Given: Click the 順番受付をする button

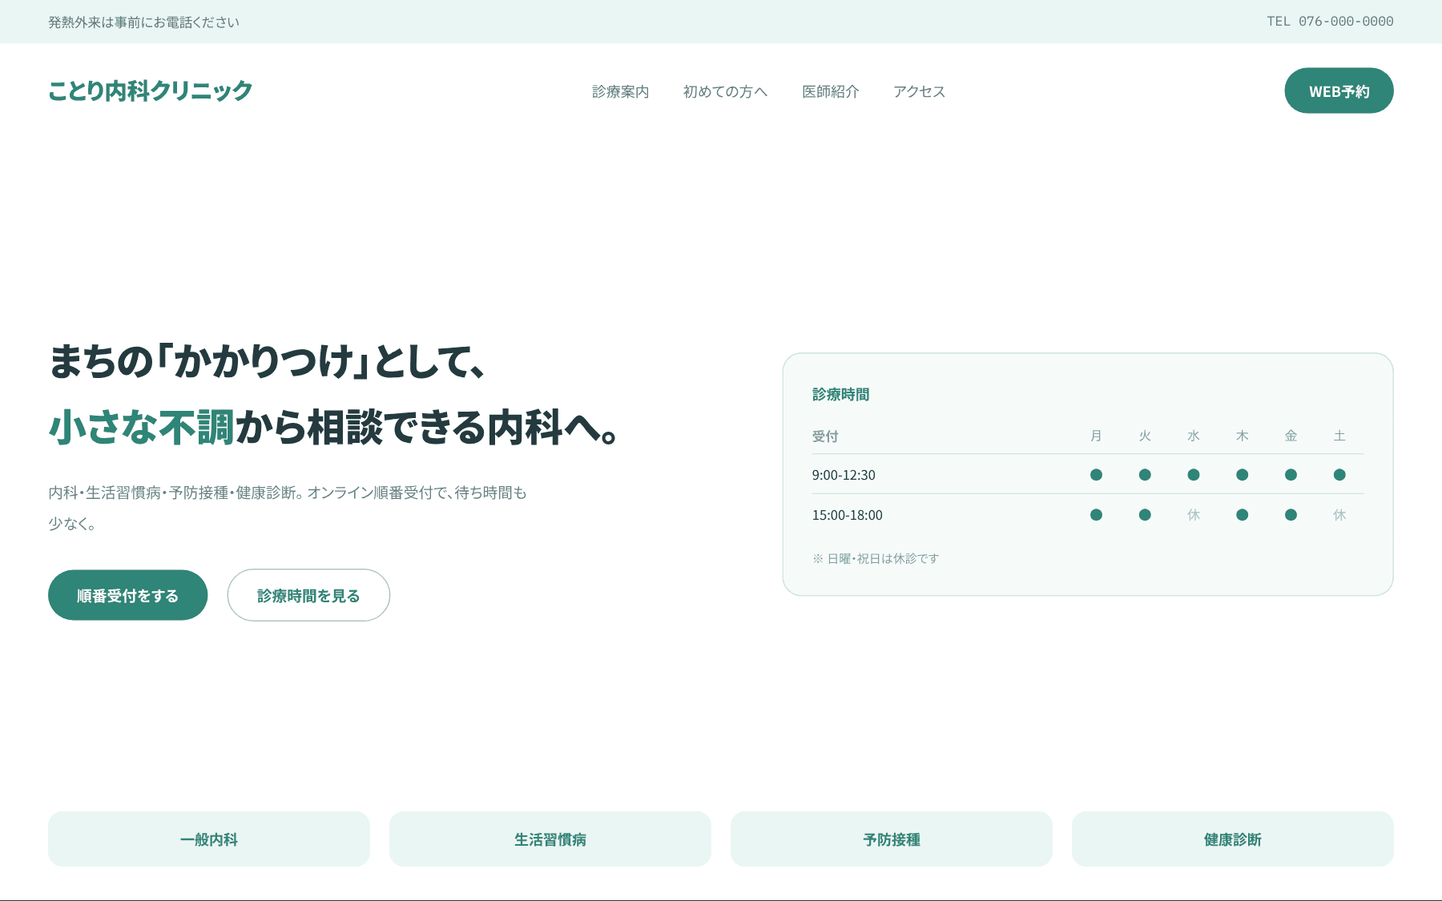Looking at the screenshot, I should [x=127, y=595].
